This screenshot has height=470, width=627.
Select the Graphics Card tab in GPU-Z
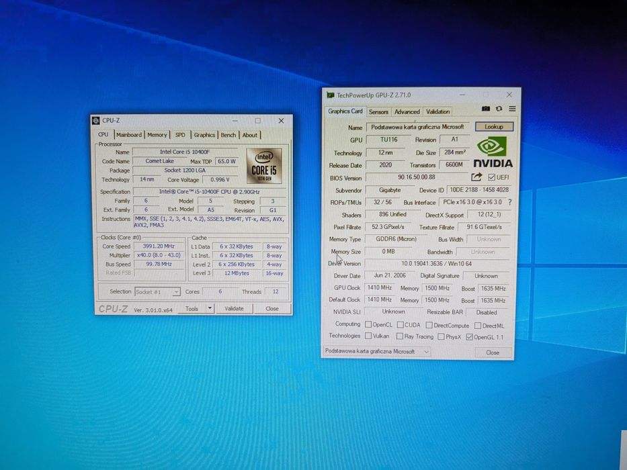[345, 111]
